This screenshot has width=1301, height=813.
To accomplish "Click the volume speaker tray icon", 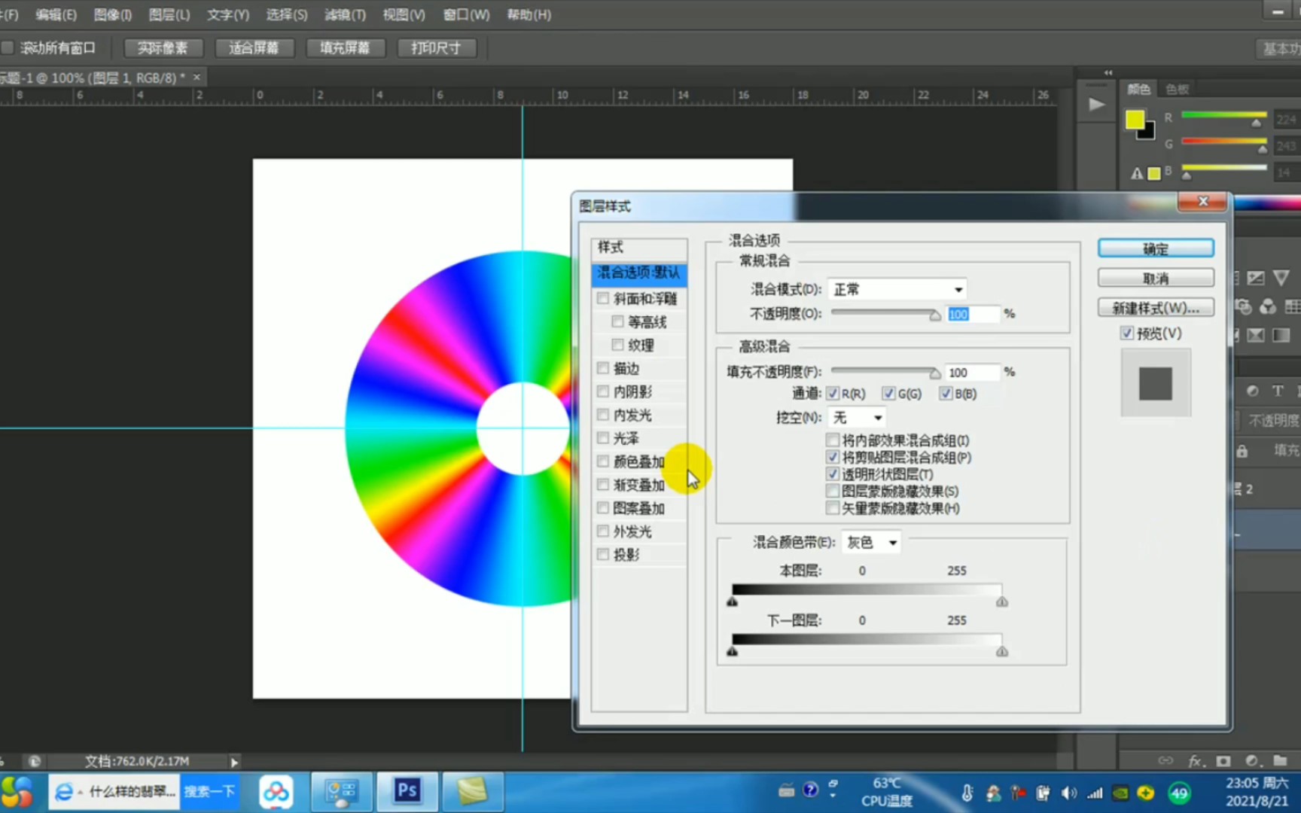I will [1068, 793].
